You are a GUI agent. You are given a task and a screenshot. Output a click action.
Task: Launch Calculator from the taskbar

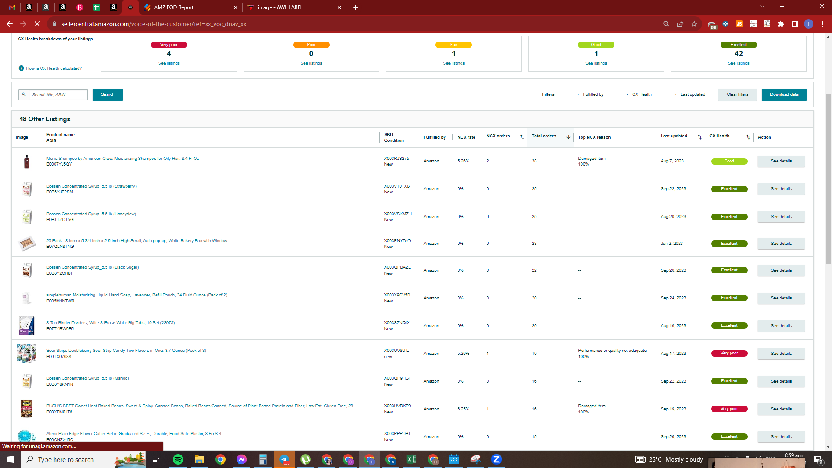tap(263, 459)
